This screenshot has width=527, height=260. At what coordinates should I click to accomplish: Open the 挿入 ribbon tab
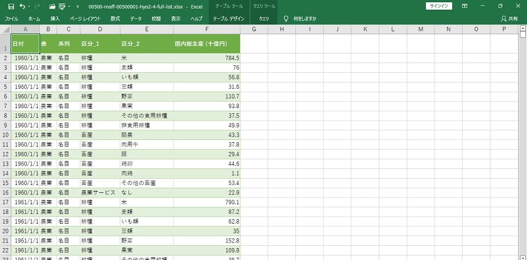(55, 19)
